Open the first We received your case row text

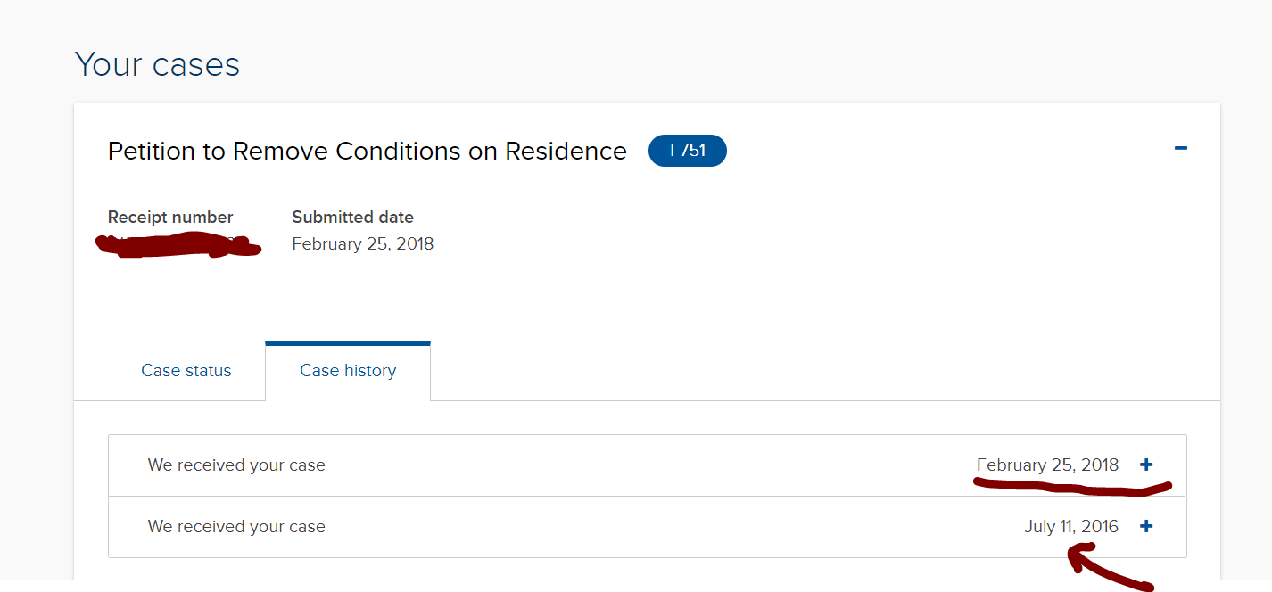click(x=236, y=465)
